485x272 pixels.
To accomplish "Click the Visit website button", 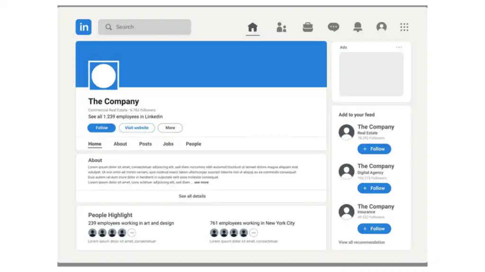I will (x=136, y=127).
